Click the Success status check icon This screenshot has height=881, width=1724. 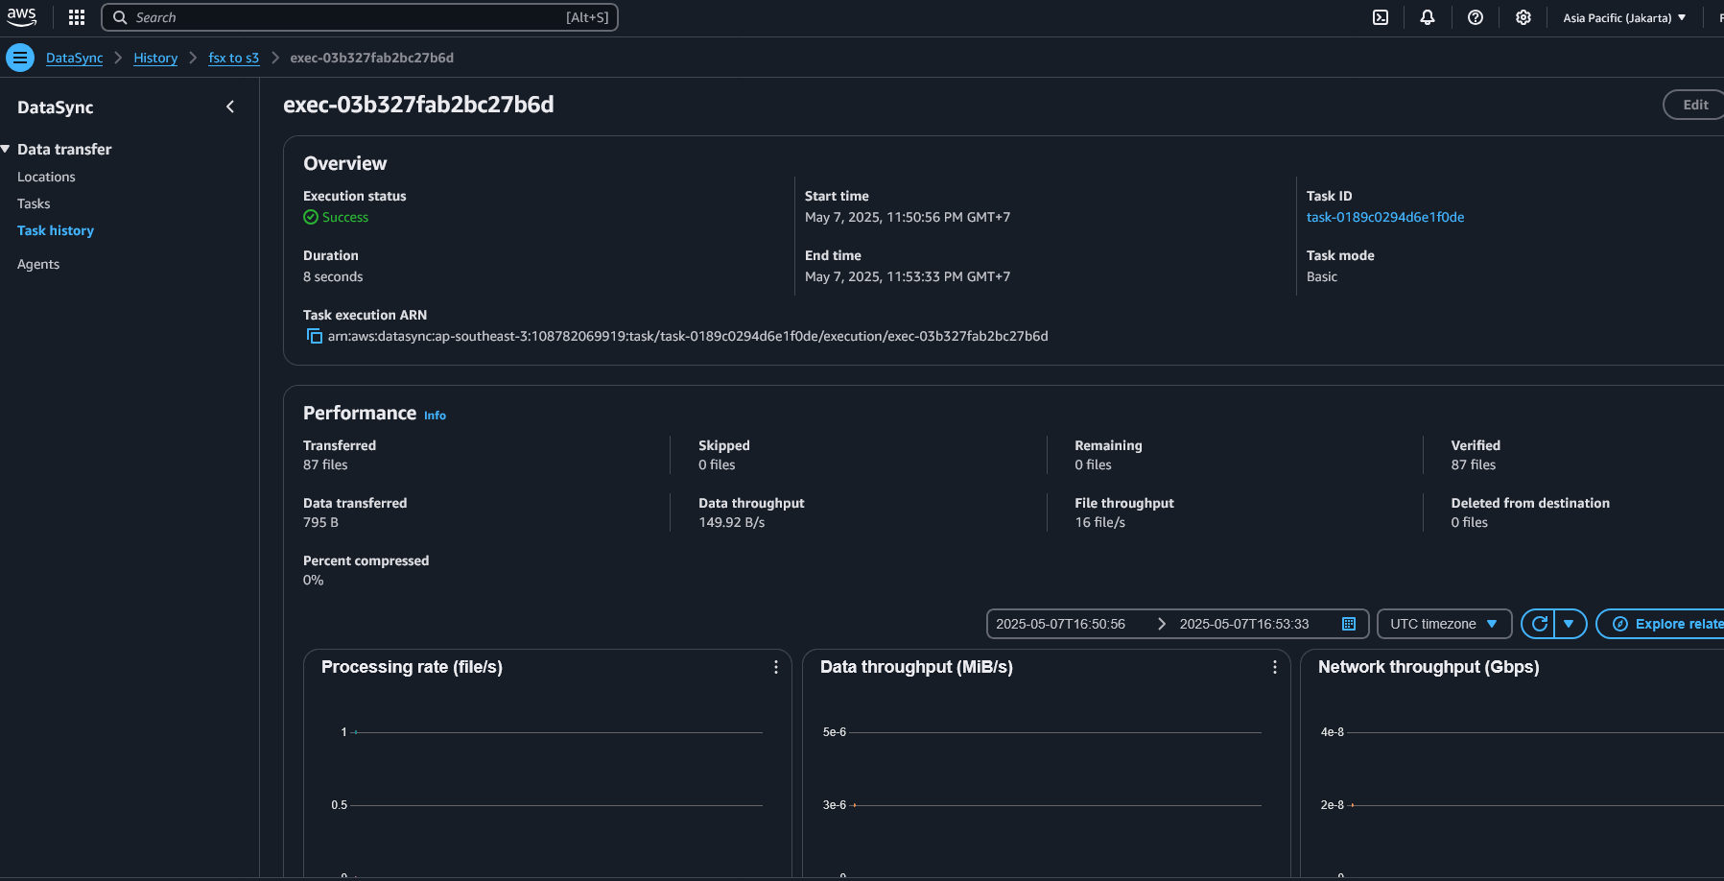coord(311,217)
